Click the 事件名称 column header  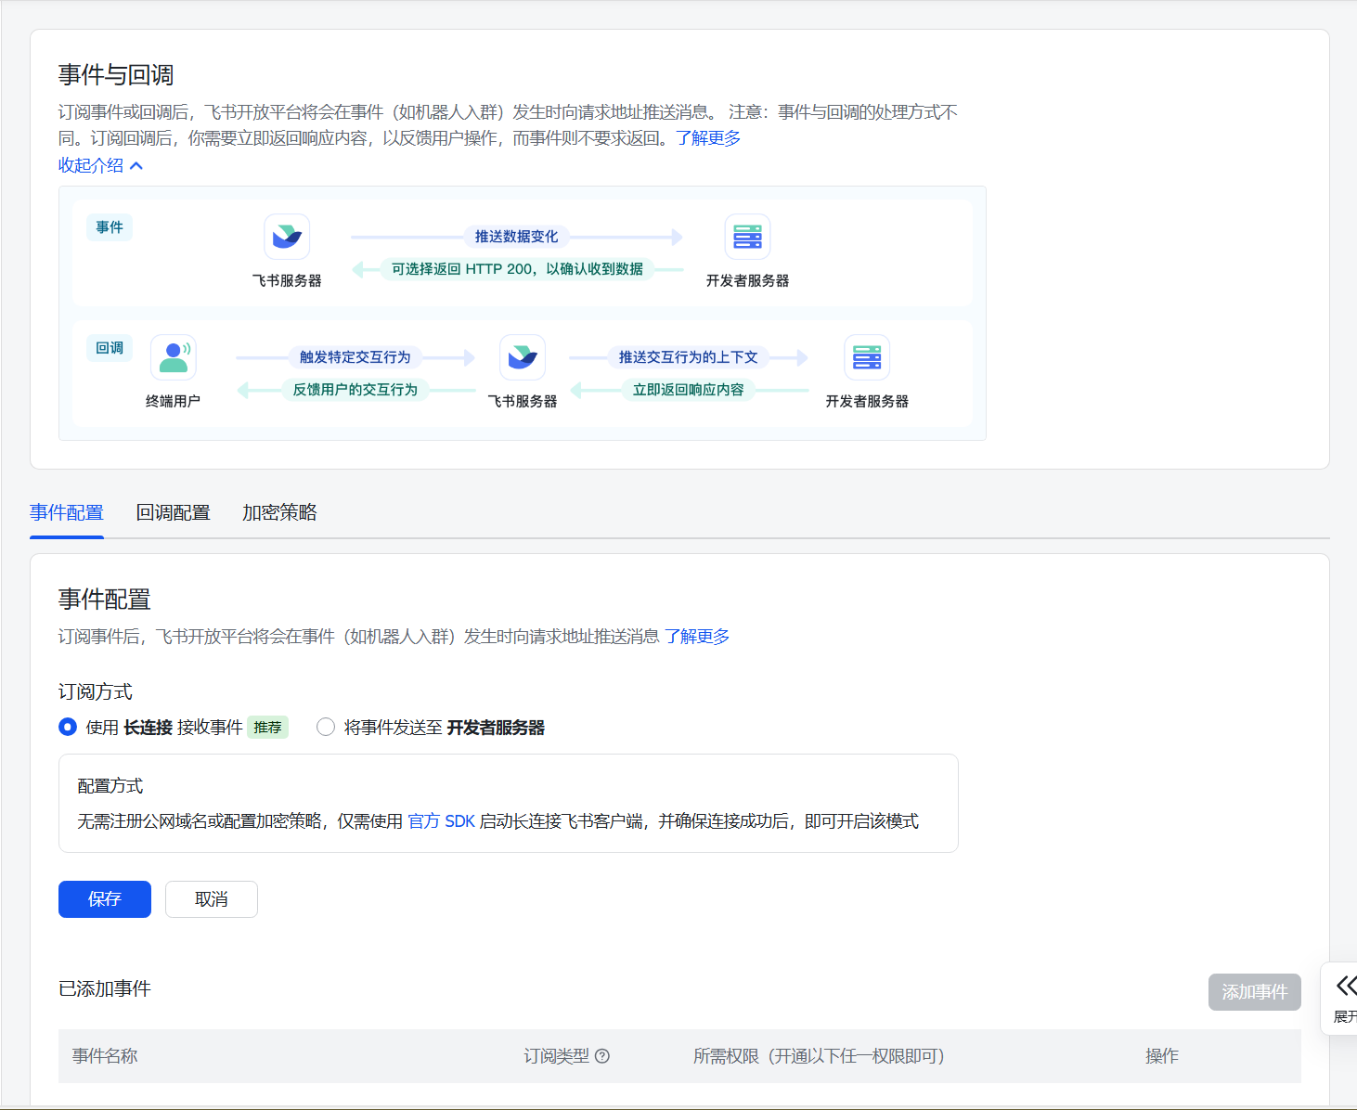105,1056
